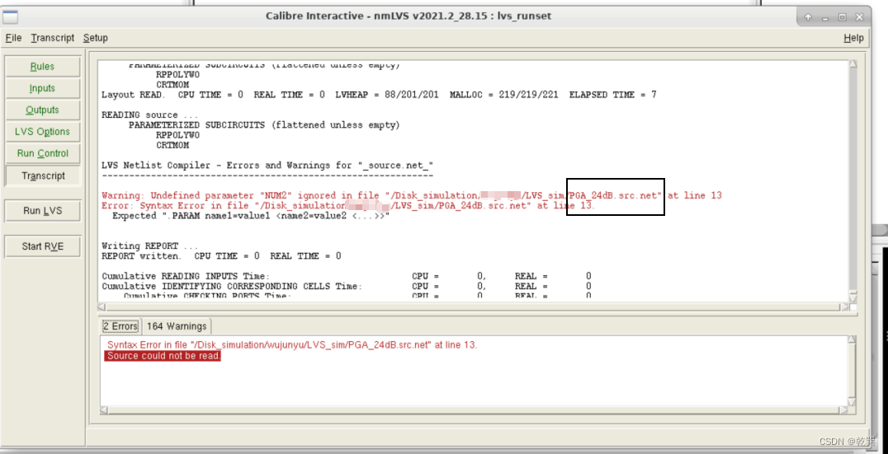Switch to the 164 Warnings tab
This screenshot has width=888, height=454.
point(177,326)
